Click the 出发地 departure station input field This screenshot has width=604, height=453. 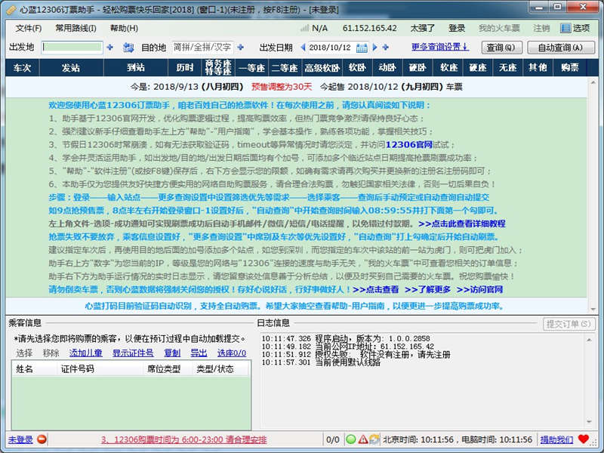click(72, 48)
